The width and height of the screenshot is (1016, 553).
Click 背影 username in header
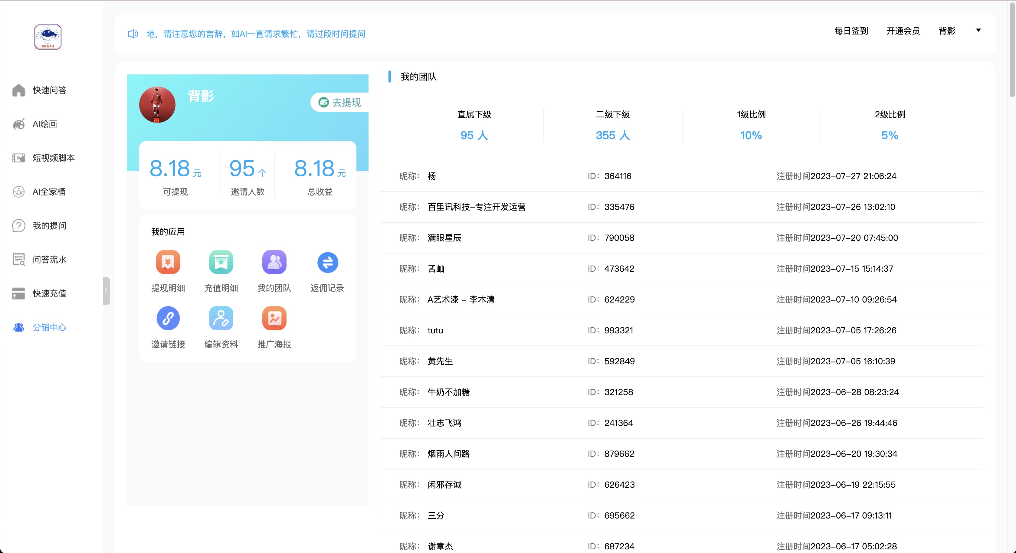947,31
